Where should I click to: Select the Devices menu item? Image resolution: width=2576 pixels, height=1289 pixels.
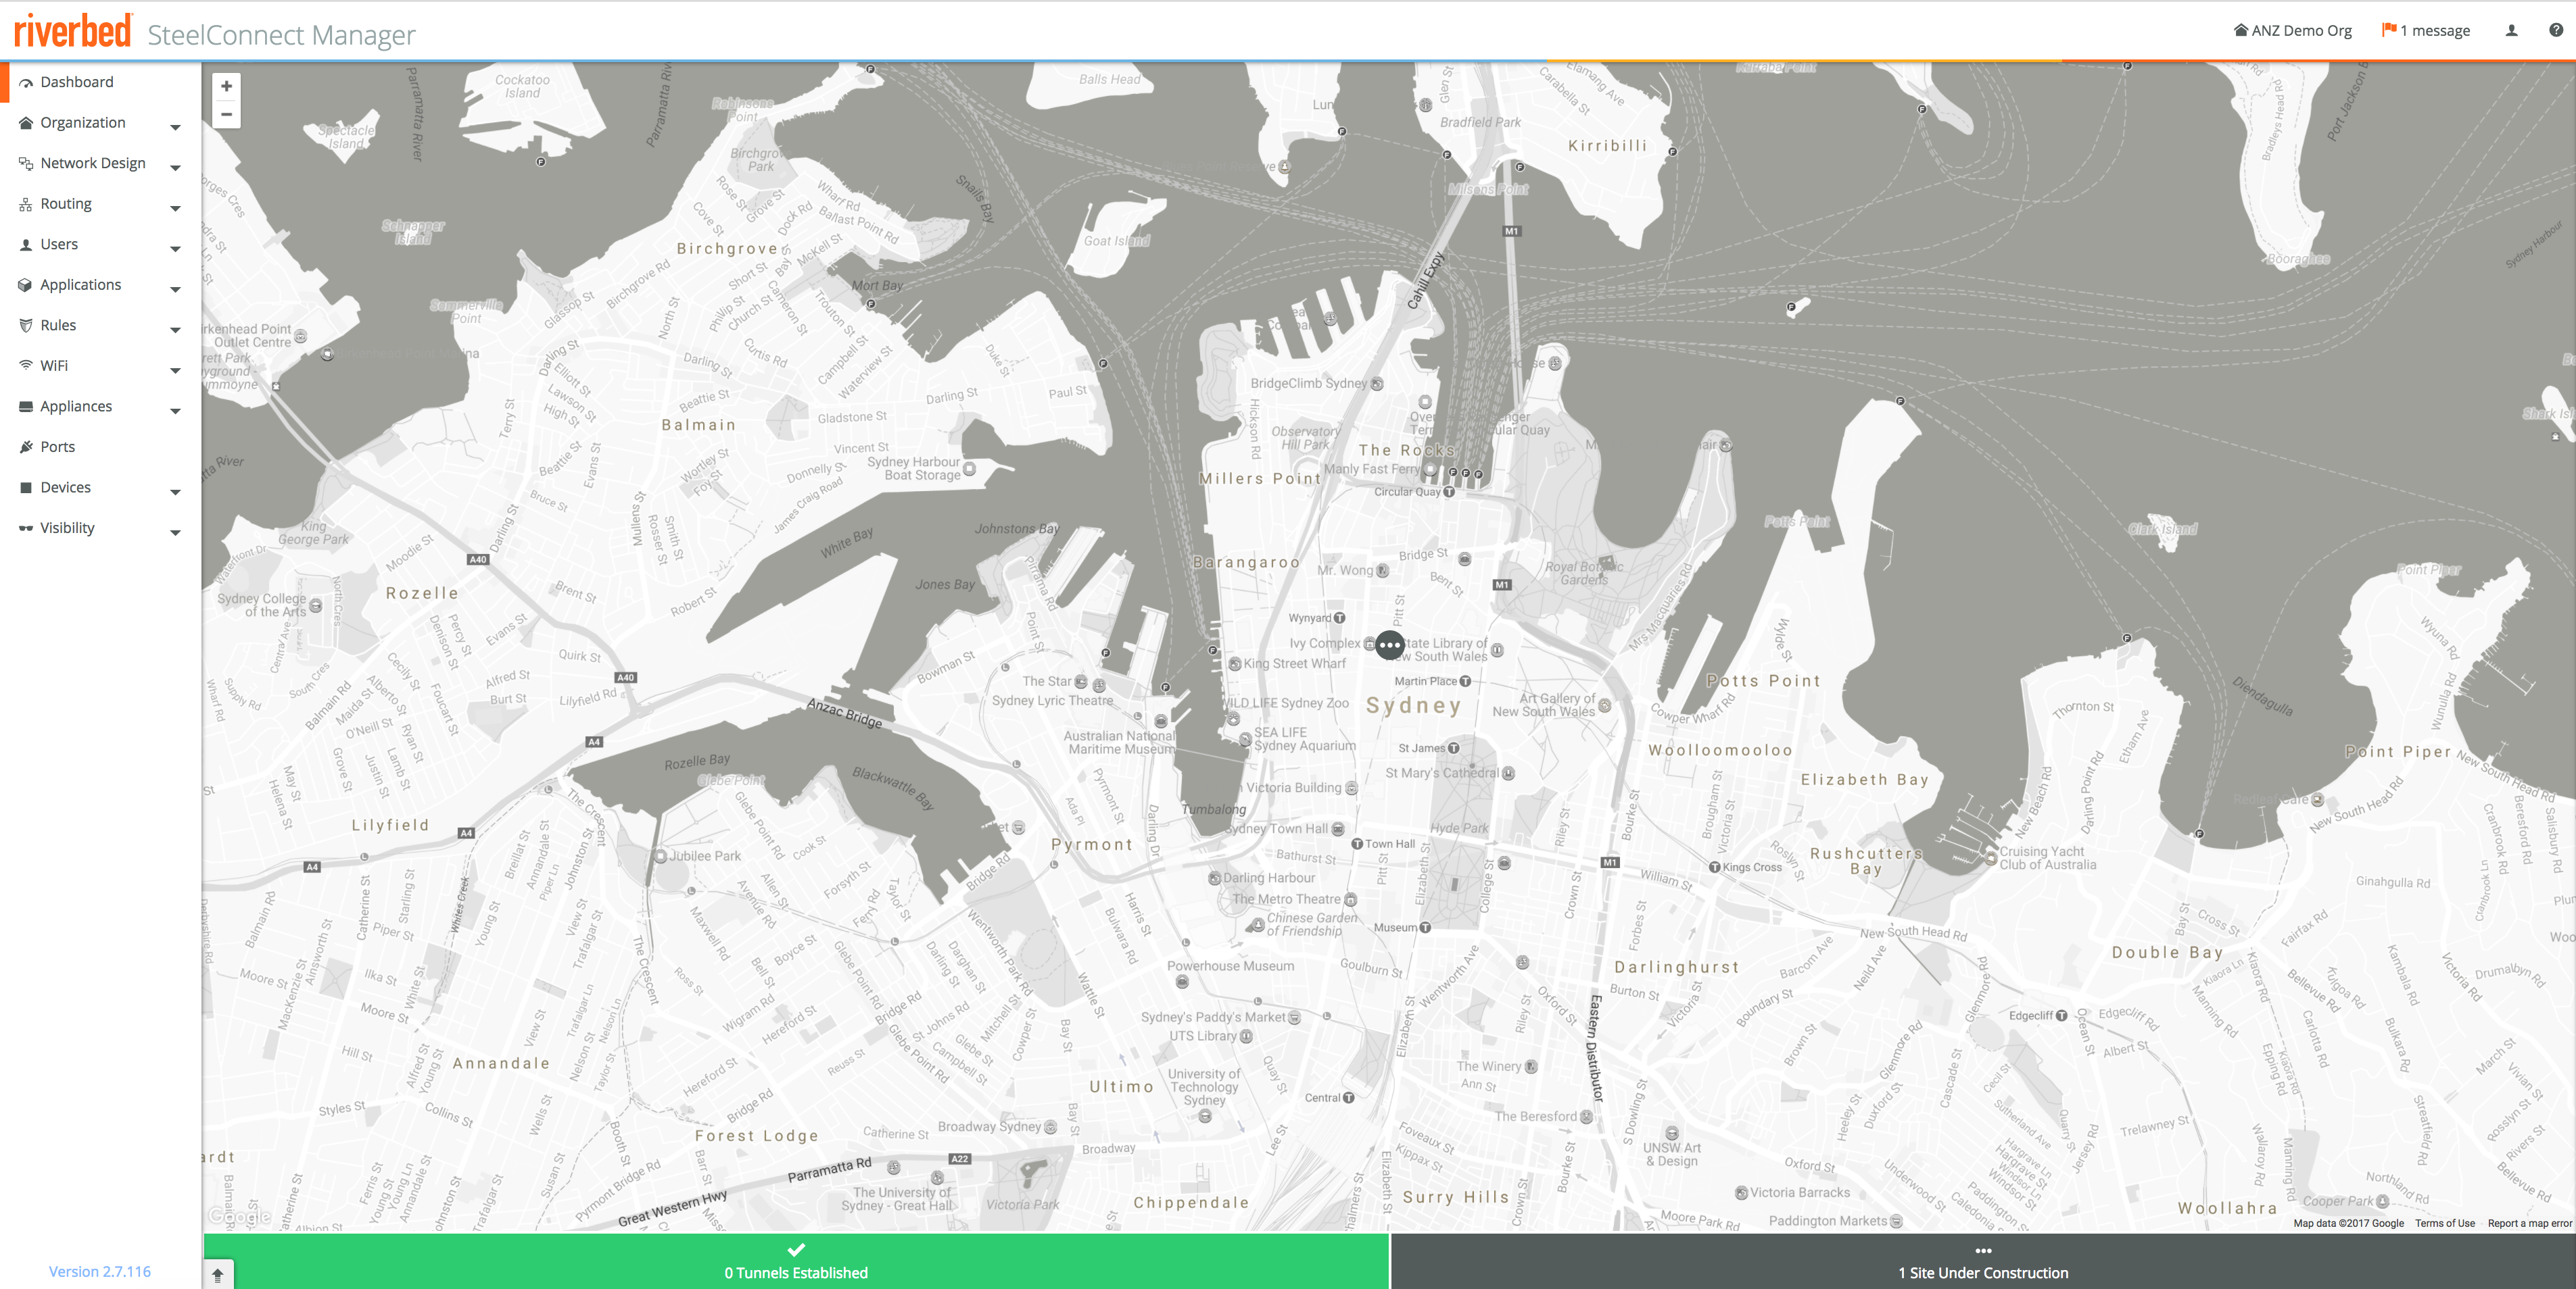pyautogui.click(x=65, y=488)
